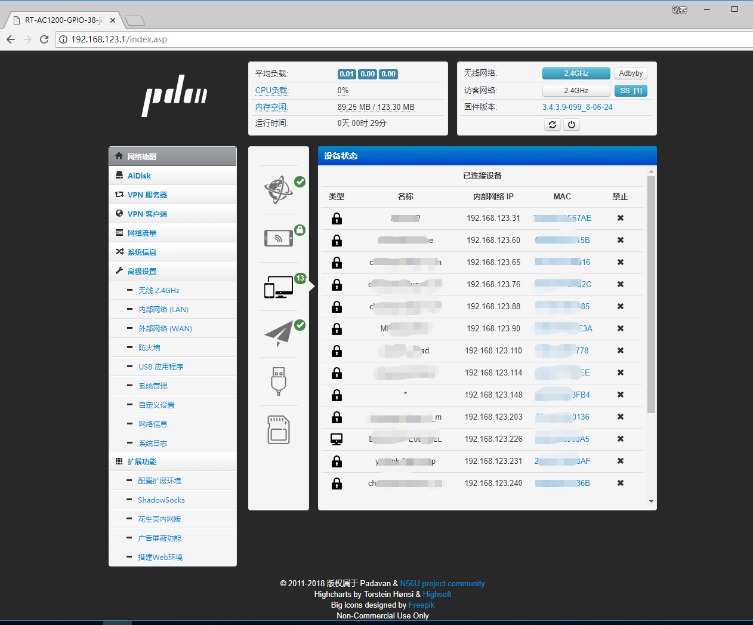The width and height of the screenshot is (753, 625).
Task: Click the device list vertical scrollbar
Action: (x=651, y=294)
